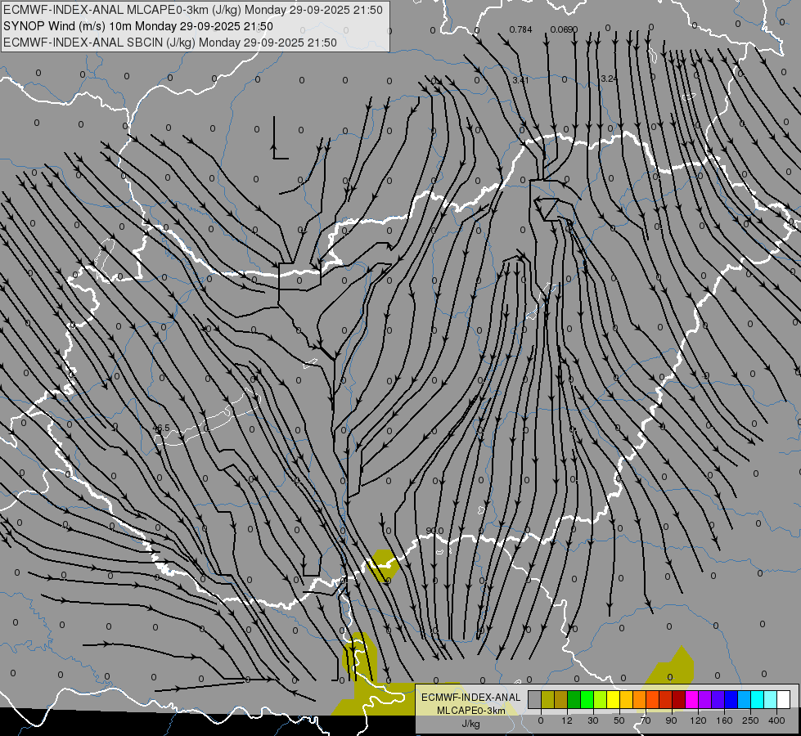Image resolution: width=801 pixels, height=736 pixels.
Task: Click the isolated wind barb symbol
Action: click(x=279, y=138)
